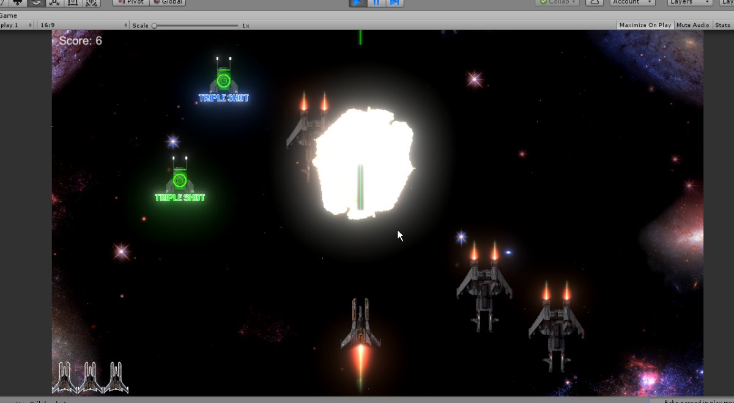Select the Rotate tool in toolbar

(x=35, y=2)
